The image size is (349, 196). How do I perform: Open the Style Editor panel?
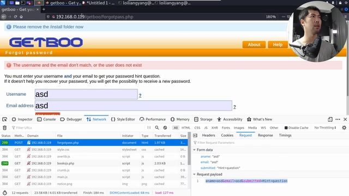click(123, 119)
